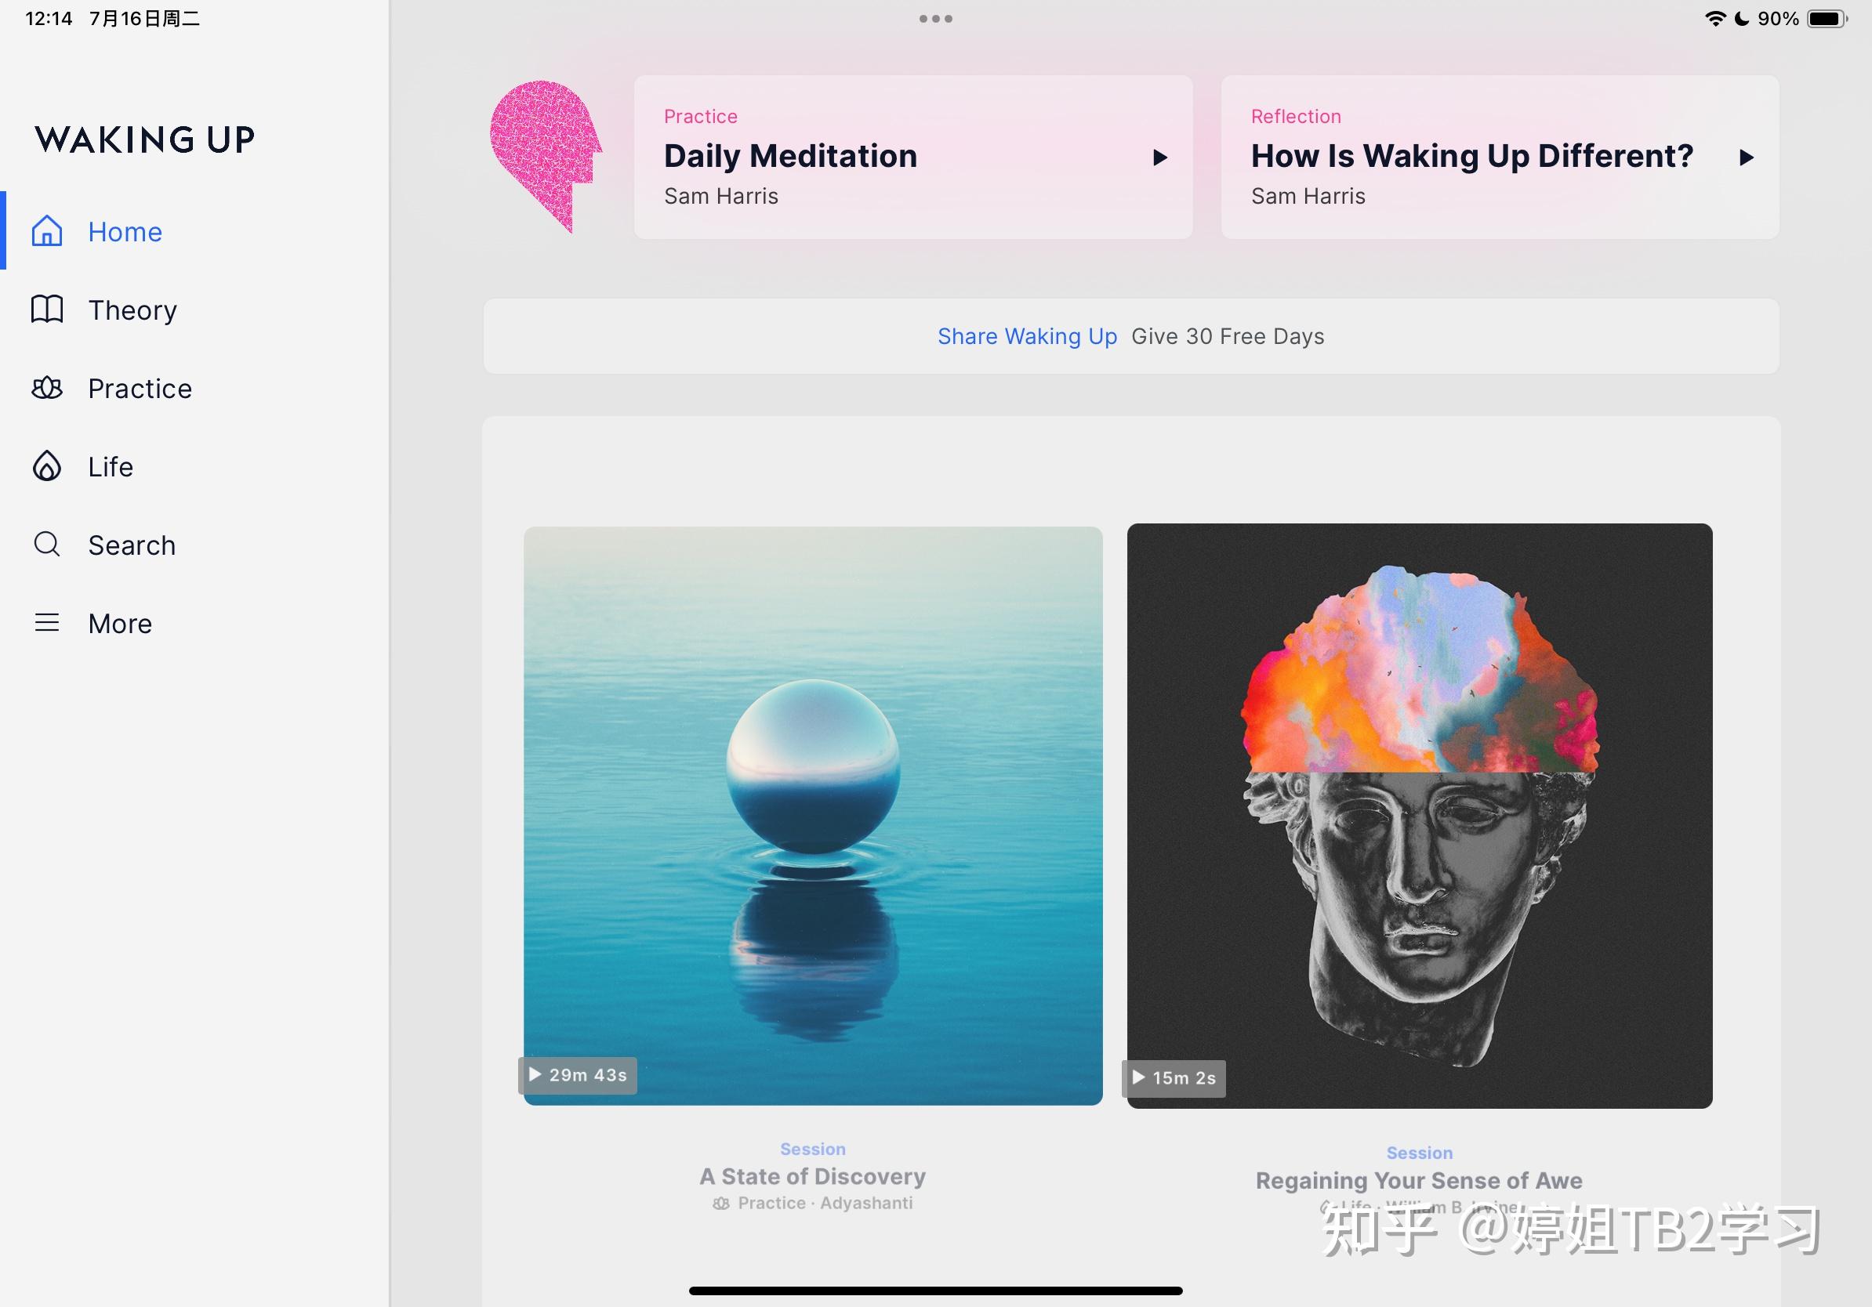Tap the 15m 2s play badge
Screen dimensions: 1872x1307
[x=1174, y=1078]
